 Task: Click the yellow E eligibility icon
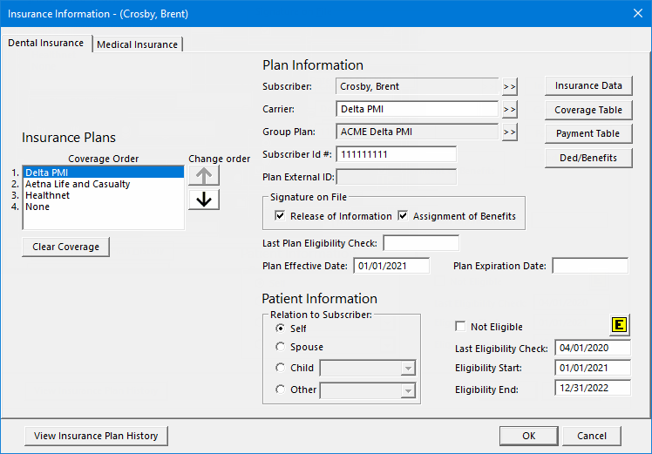pyautogui.click(x=620, y=325)
